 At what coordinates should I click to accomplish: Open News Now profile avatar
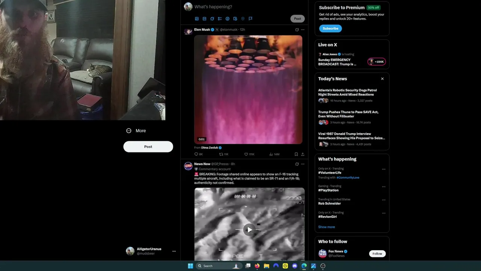tap(188, 166)
